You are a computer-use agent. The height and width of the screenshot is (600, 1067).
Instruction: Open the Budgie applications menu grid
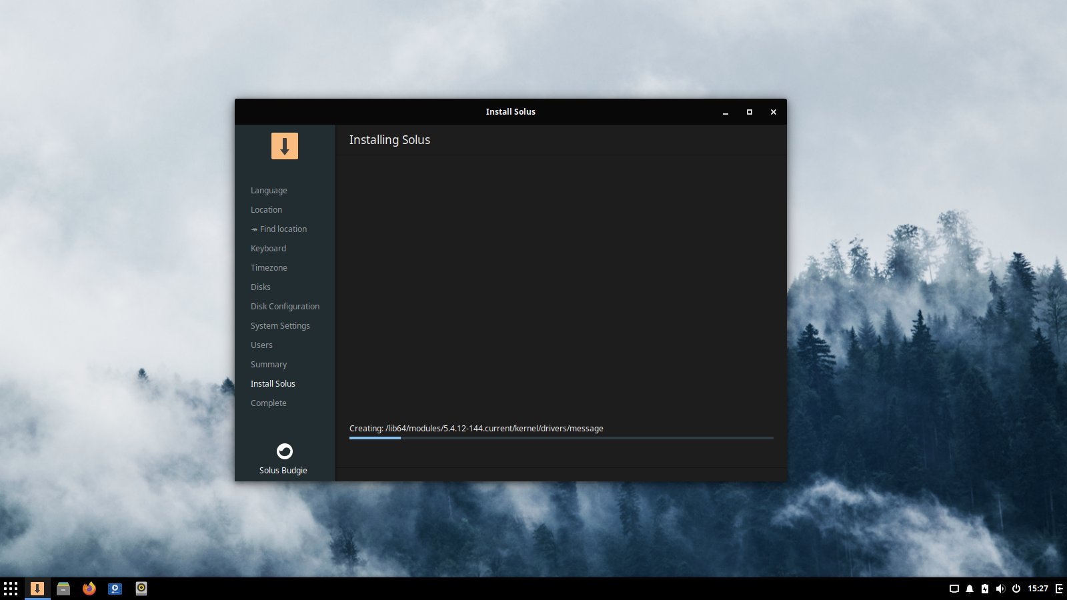(x=11, y=589)
